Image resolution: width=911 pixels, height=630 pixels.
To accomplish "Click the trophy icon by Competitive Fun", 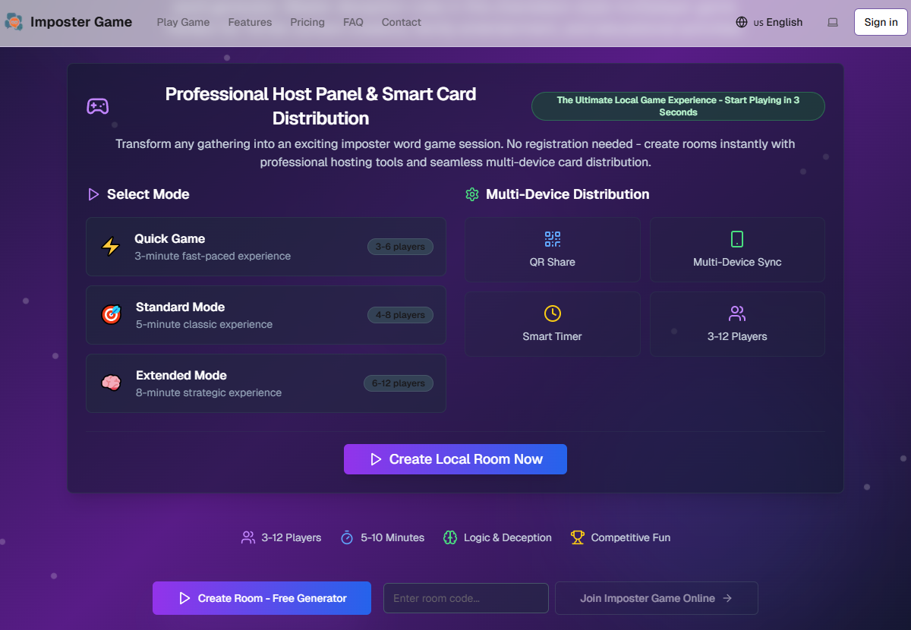I will coord(578,537).
